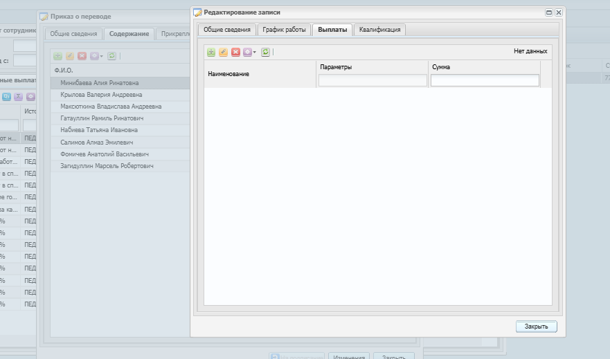Click the sigma sum icon in background toolbar
The image size is (610, 359).
pyautogui.click(x=18, y=96)
